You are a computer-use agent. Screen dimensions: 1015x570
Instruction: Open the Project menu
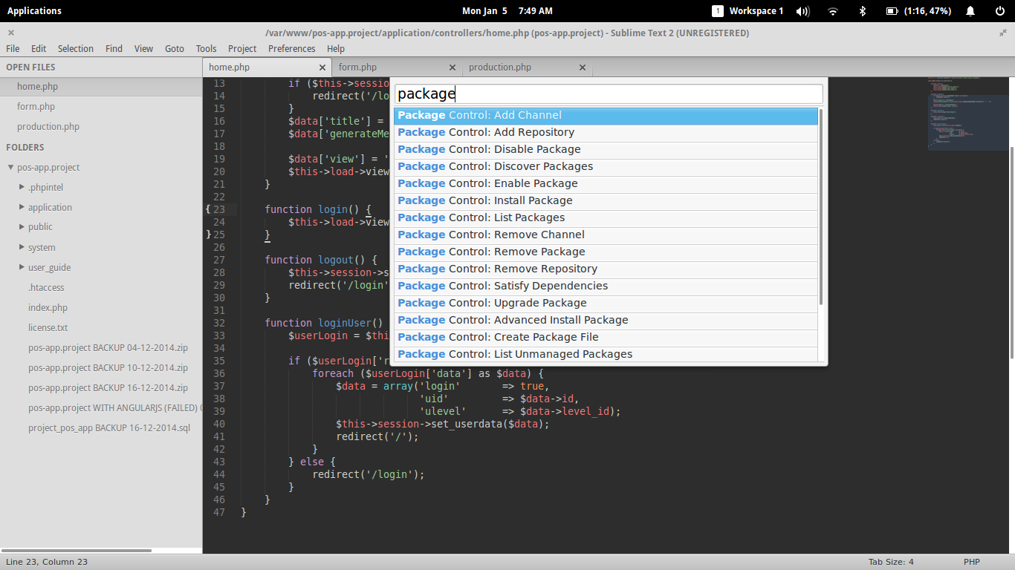242,48
